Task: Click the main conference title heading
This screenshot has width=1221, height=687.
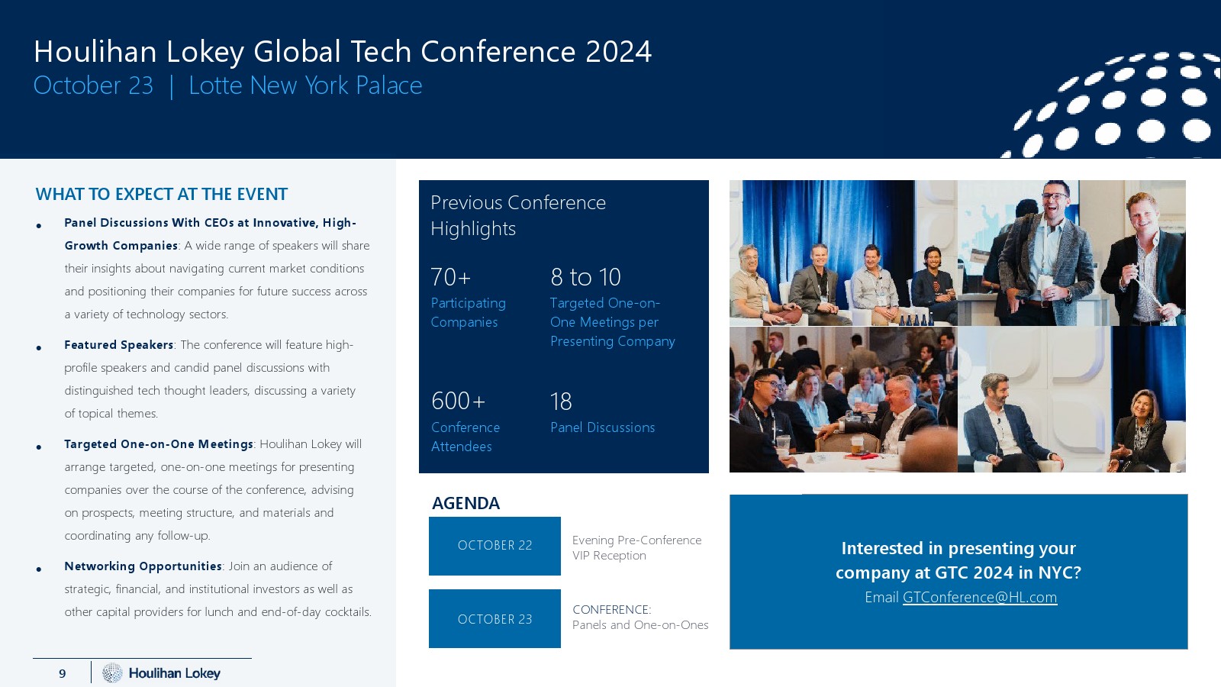Action: coord(343,52)
